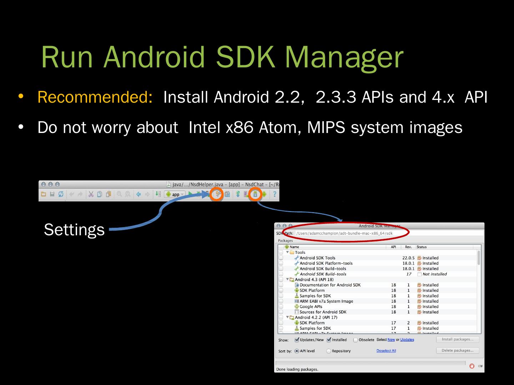This screenshot has width=514, height=385.
Task: Select the Samples for SDK row with API 18
Action: (378, 296)
